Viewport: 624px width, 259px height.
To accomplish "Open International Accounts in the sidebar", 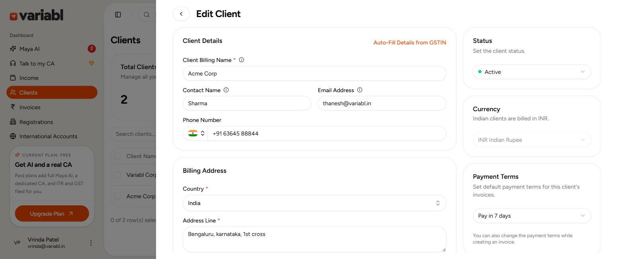I will point(52,136).
